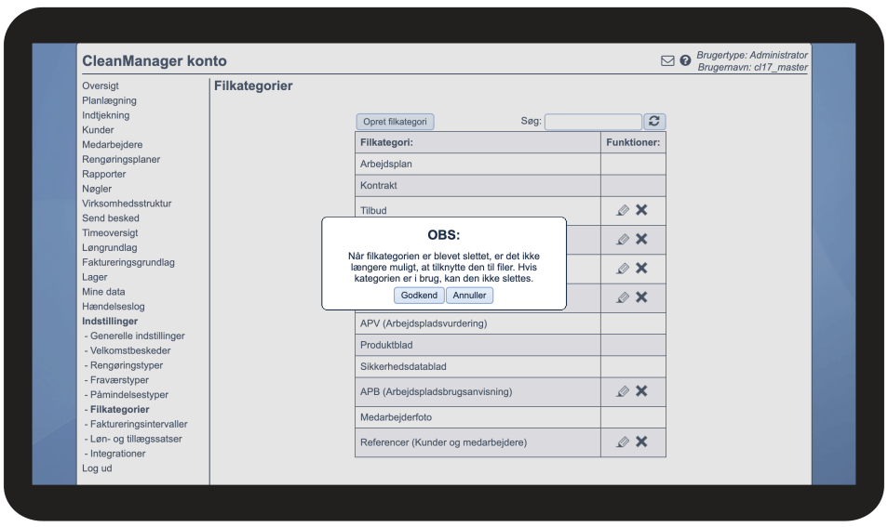Navigate to Kunder
Image resolution: width=888 pixels, height=527 pixels.
coord(98,130)
